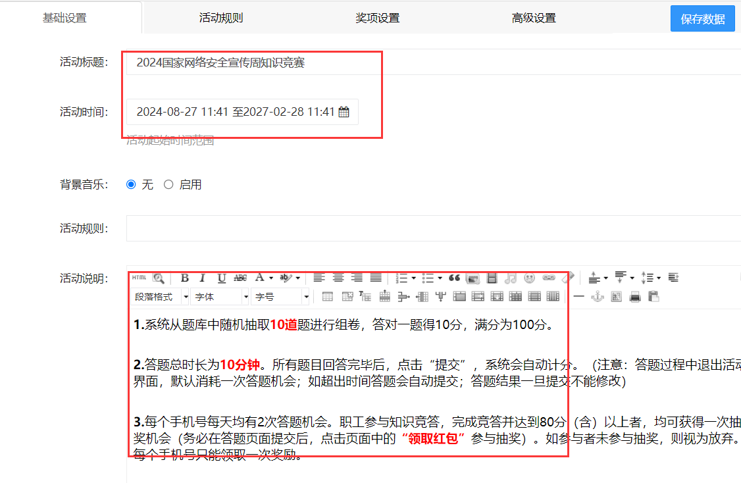Click the print icon
The width and height of the screenshot is (741, 483).
tap(635, 297)
